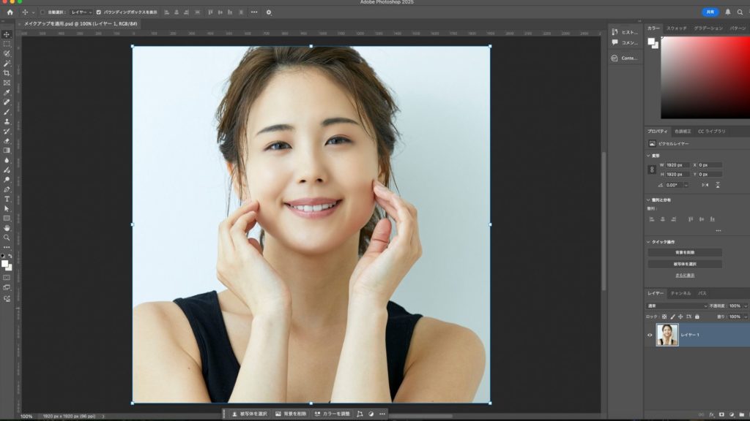Click the 背景を削除 button in Properties
Screen dimensions: 750x421
(684, 252)
